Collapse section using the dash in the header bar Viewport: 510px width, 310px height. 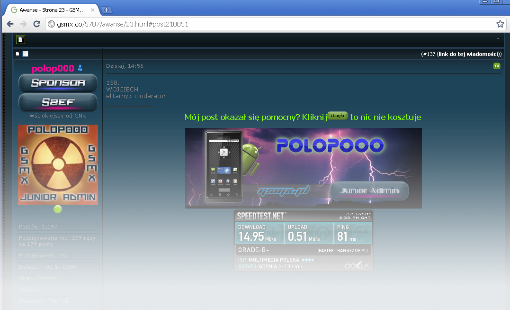(x=497, y=39)
